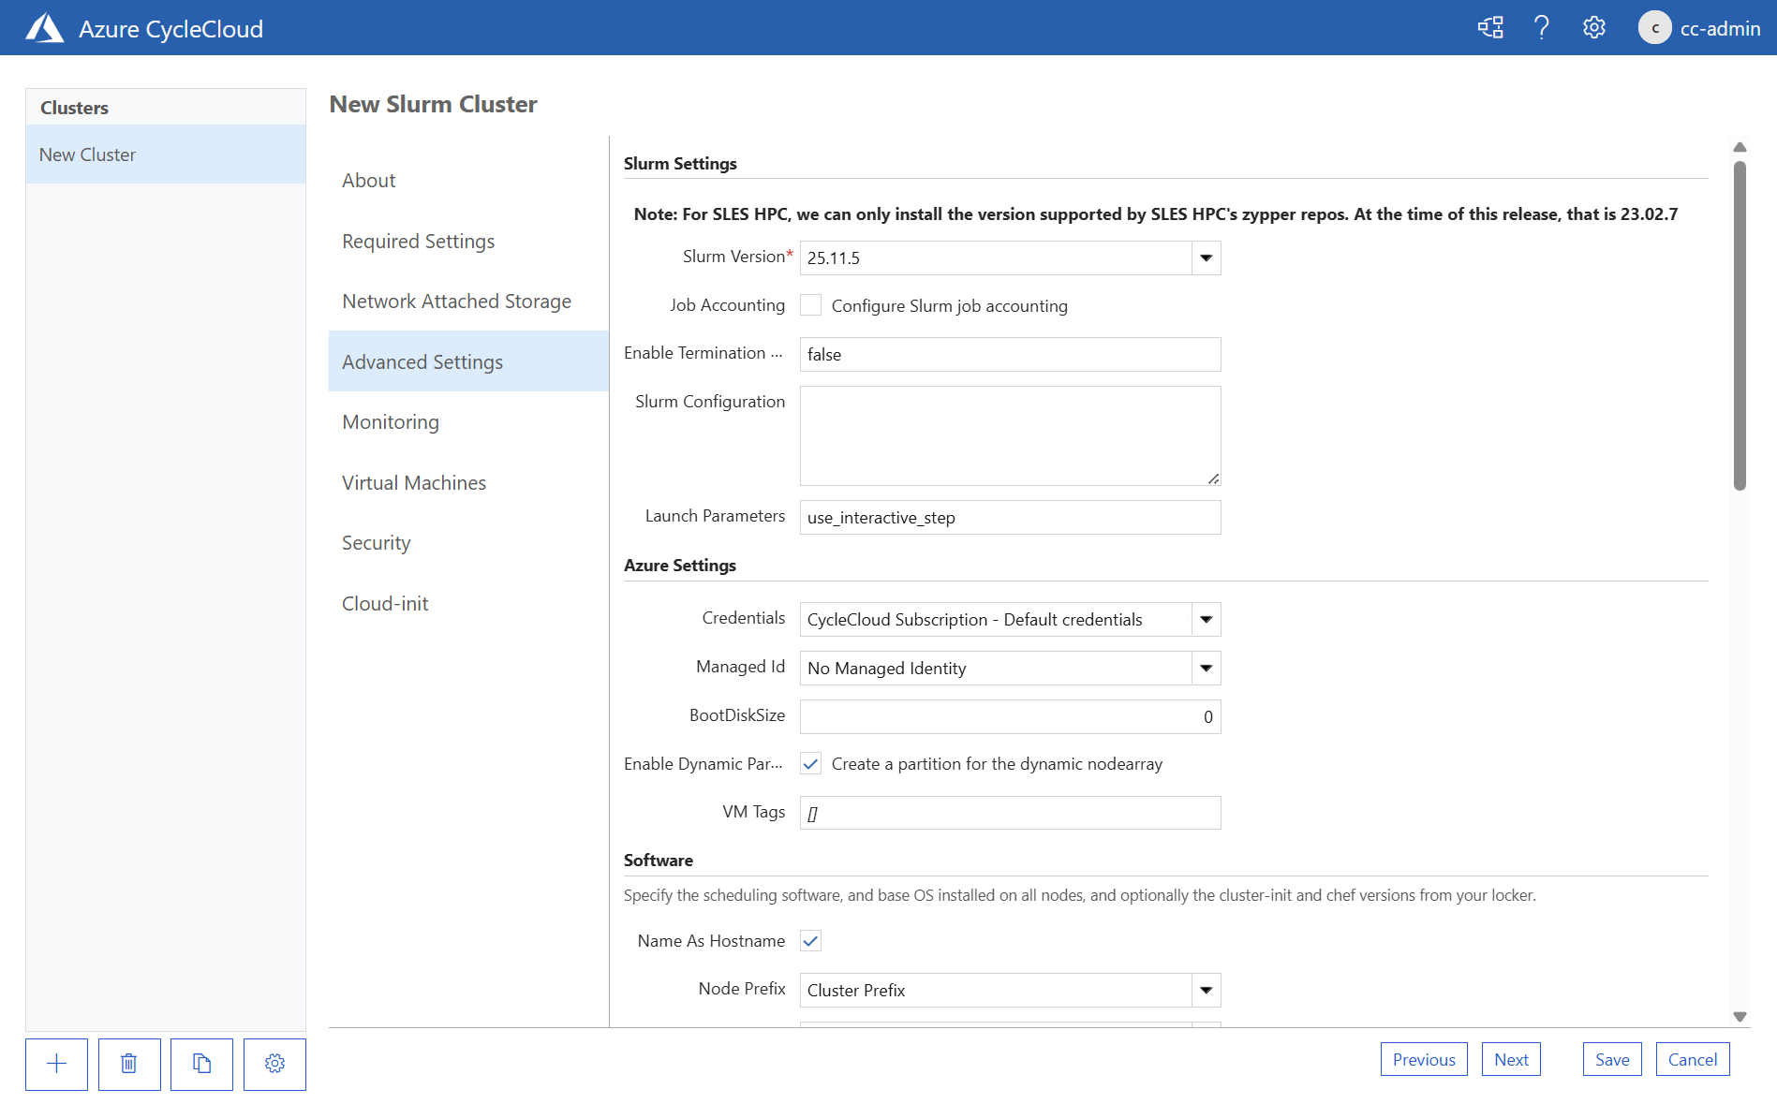
Task: Click the Launch Parameters field
Action: (x=1010, y=518)
